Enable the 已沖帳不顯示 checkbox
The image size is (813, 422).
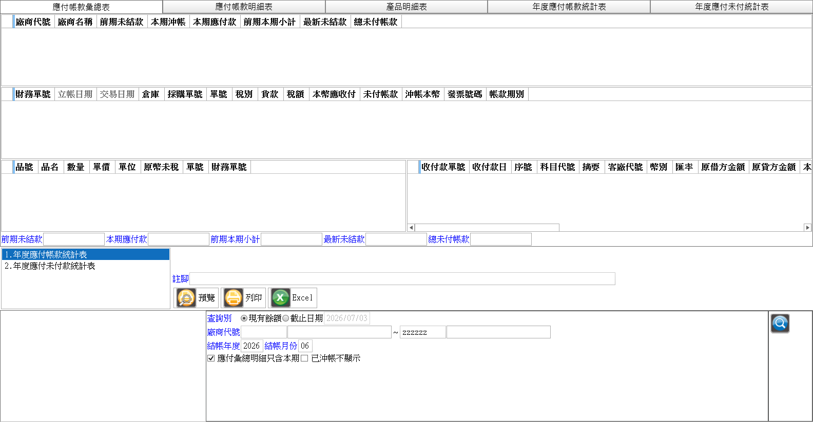click(304, 358)
